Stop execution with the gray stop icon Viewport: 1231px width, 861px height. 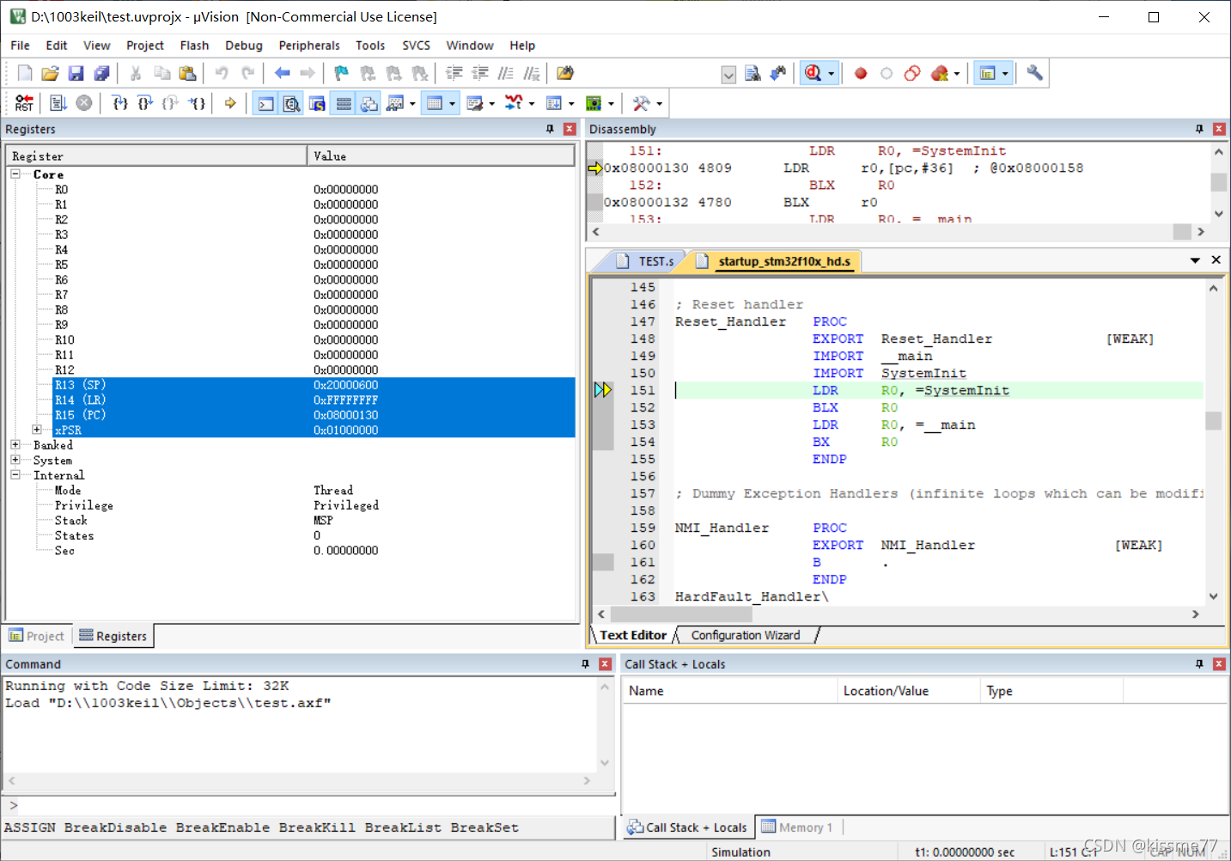point(84,104)
